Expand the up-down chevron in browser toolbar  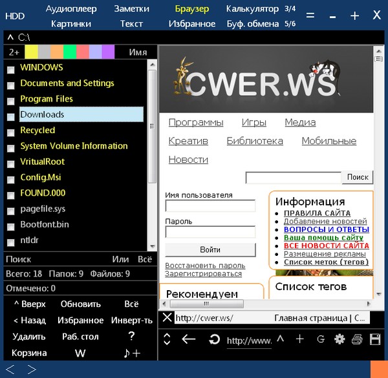[167, 339]
